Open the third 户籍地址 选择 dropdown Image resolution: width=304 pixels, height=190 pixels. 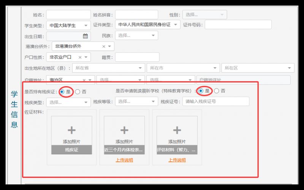pyautogui.click(x=171, y=80)
